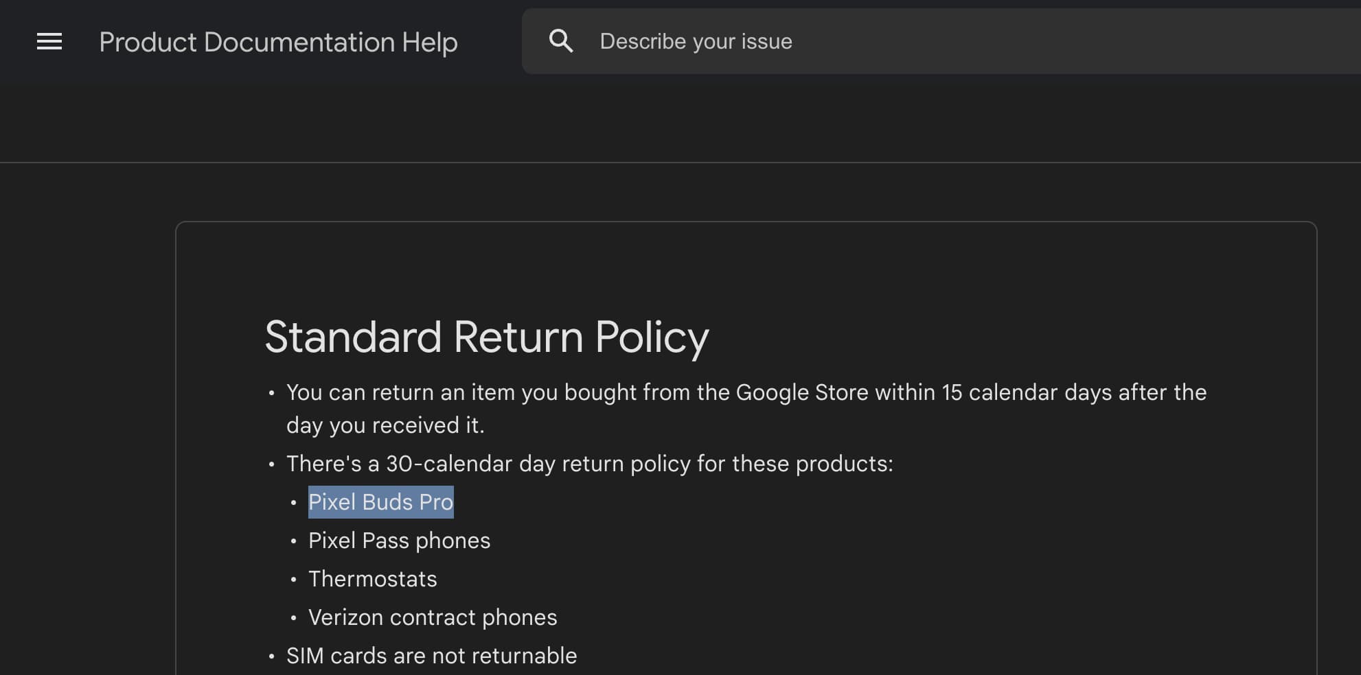The height and width of the screenshot is (675, 1361).
Task: Open the hamburger main menu
Action: coord(49,42)
